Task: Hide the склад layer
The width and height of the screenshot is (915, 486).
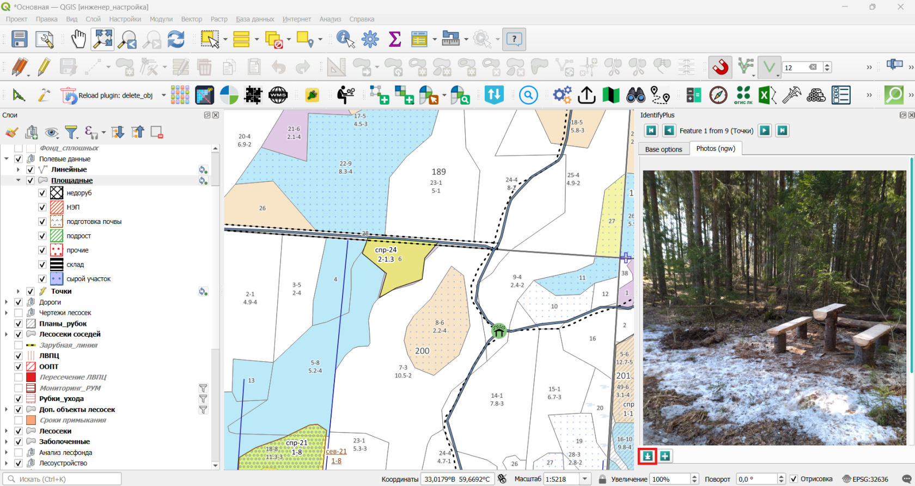Action: coord(42,264)
